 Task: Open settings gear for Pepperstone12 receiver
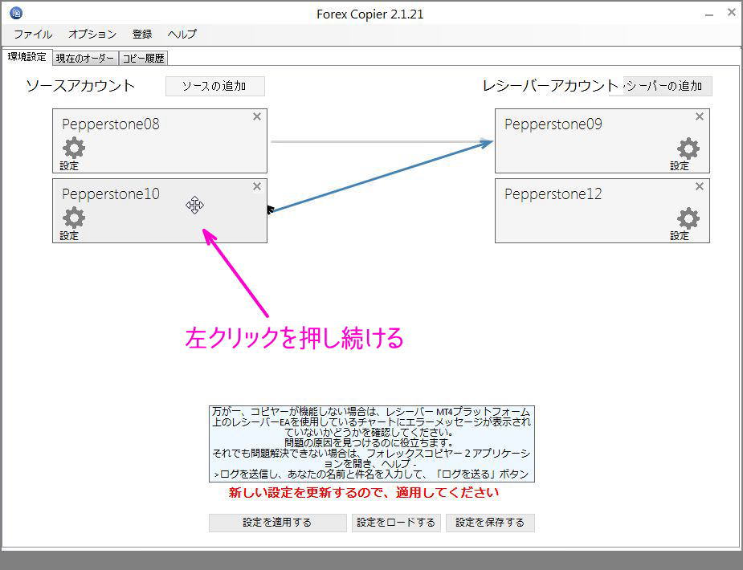[688, 218]
